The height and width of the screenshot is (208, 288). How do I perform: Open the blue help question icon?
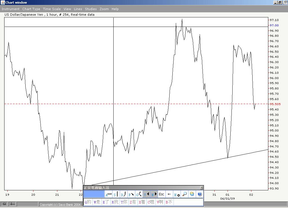click(200, 194)
